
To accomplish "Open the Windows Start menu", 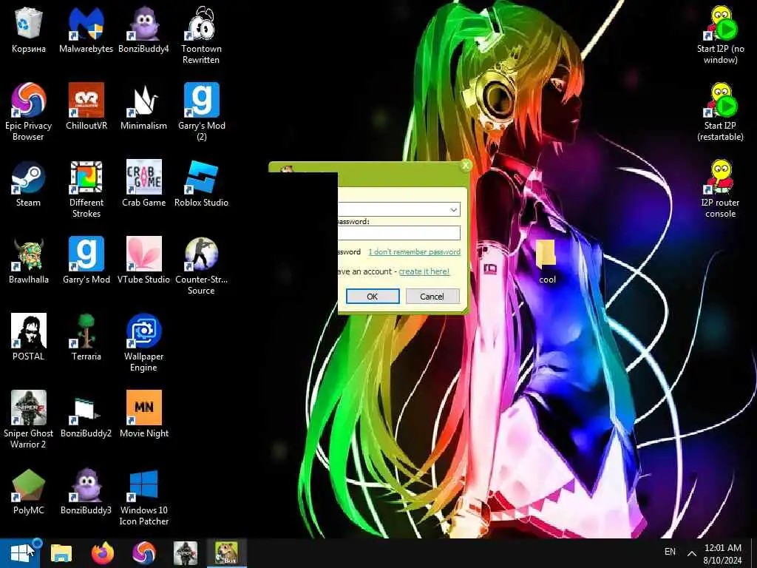I will [21, 553].
